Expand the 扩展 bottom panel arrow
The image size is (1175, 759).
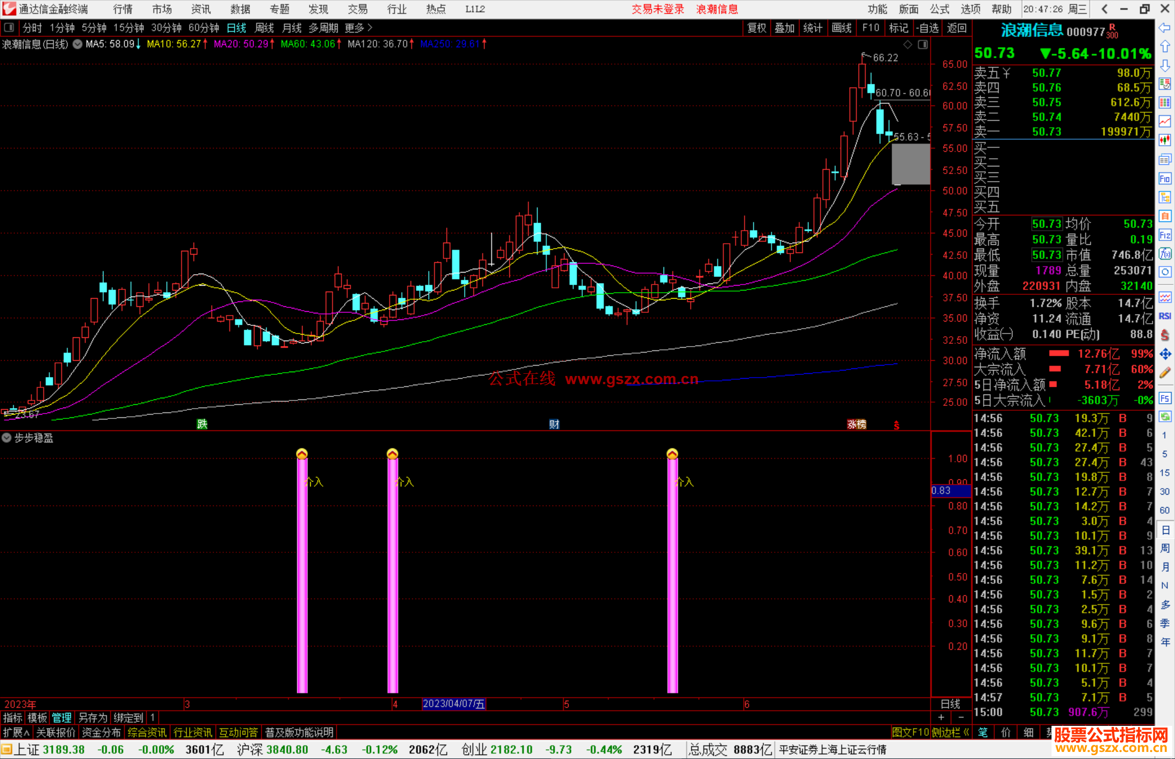tap(16, 732)
